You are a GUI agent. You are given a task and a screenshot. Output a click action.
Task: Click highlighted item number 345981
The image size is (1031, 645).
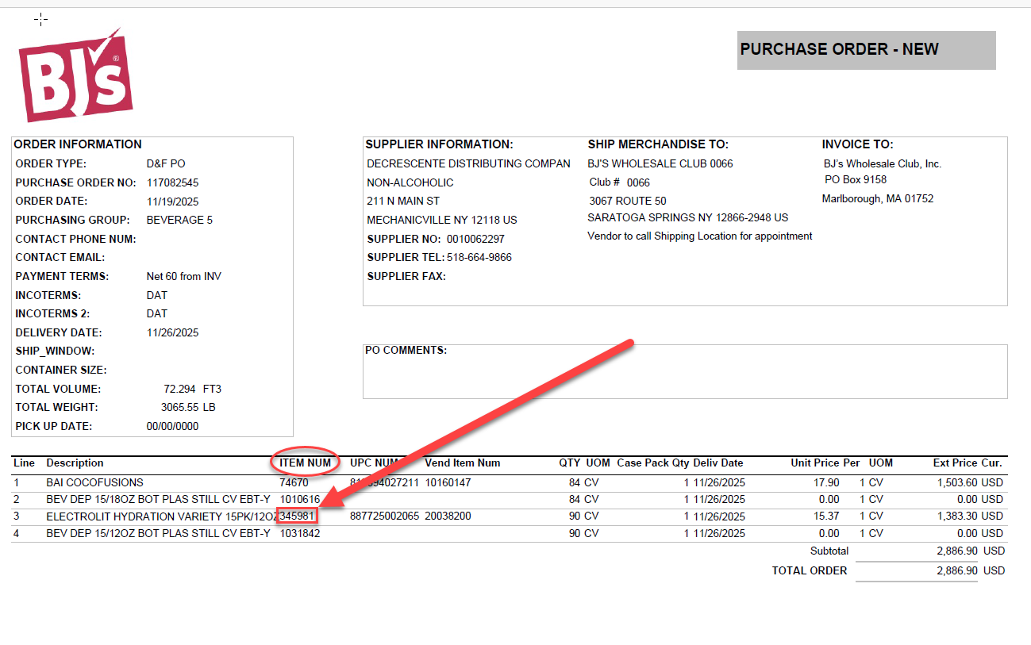click(x=298, y=516)
